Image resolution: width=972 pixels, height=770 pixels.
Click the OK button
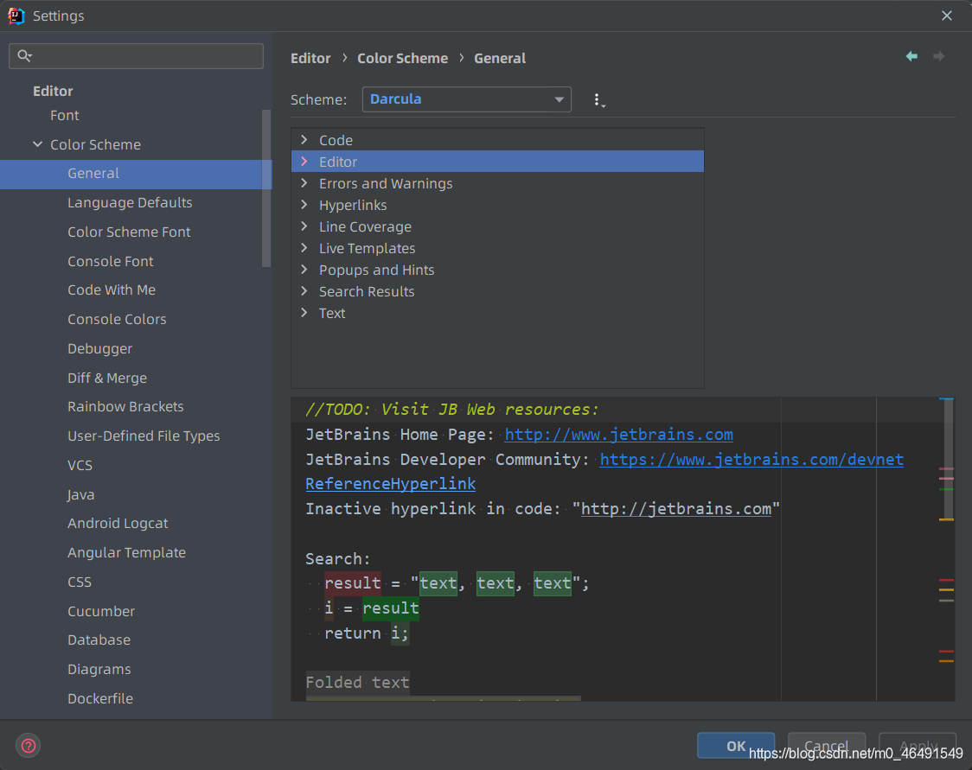coord(736,745)
